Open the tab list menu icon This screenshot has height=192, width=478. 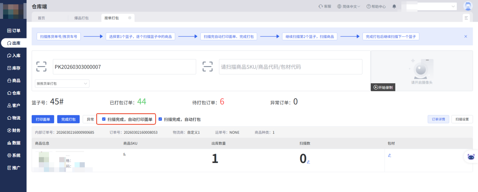click(x=466, y=18)
